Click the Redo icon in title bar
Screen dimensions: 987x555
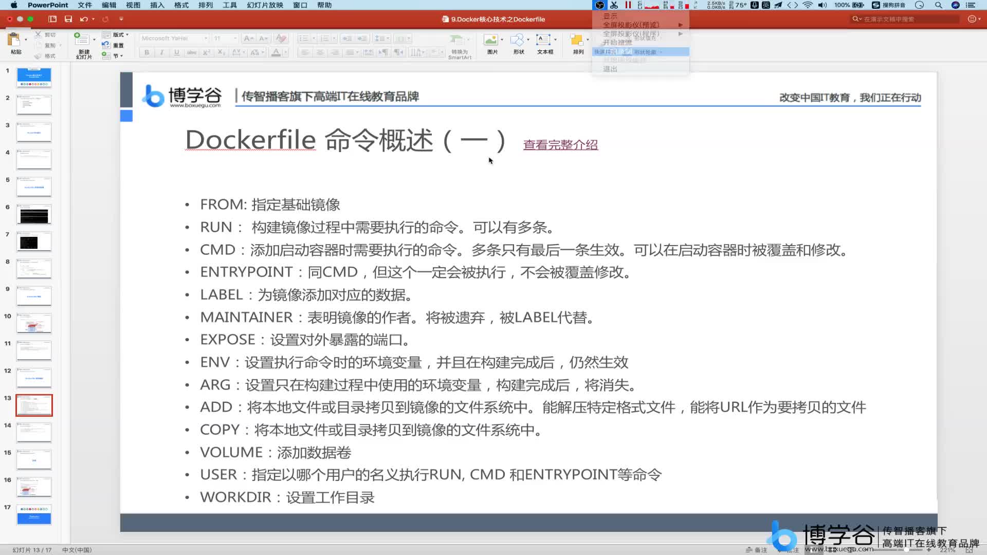(105, 19)
